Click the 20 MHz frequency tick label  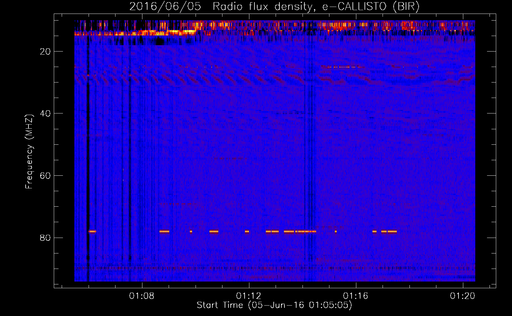(x=45, y=52)
